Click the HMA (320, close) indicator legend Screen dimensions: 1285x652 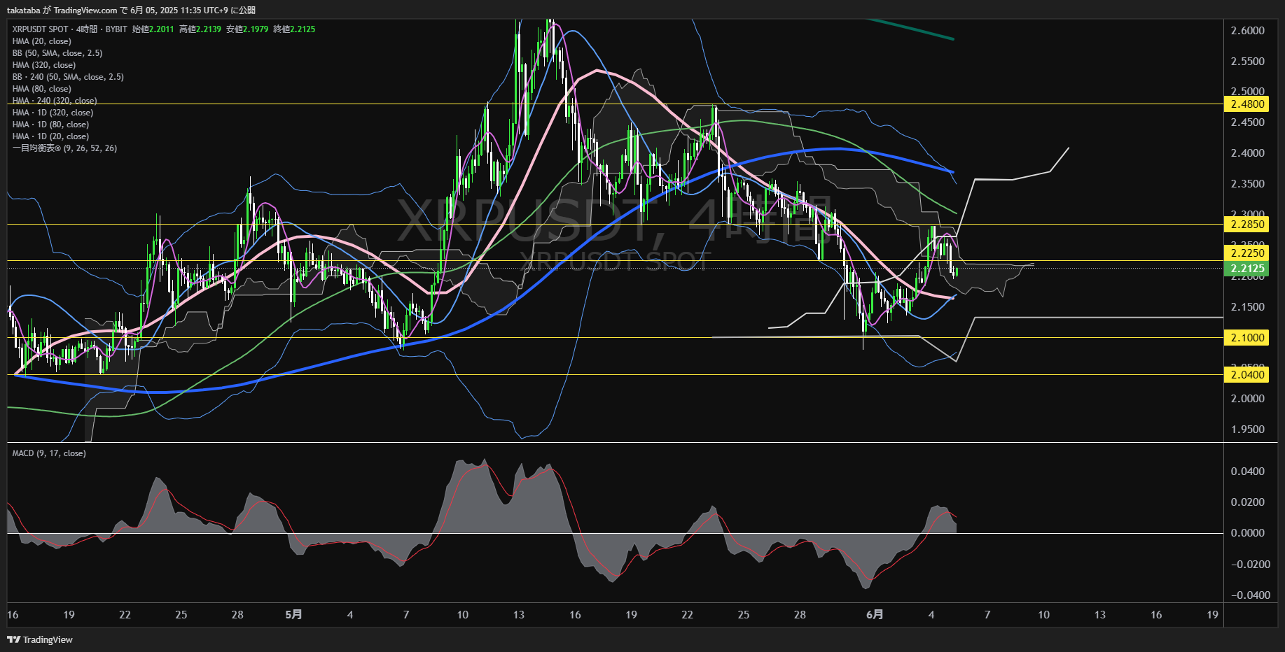click(x=44, y=65)
